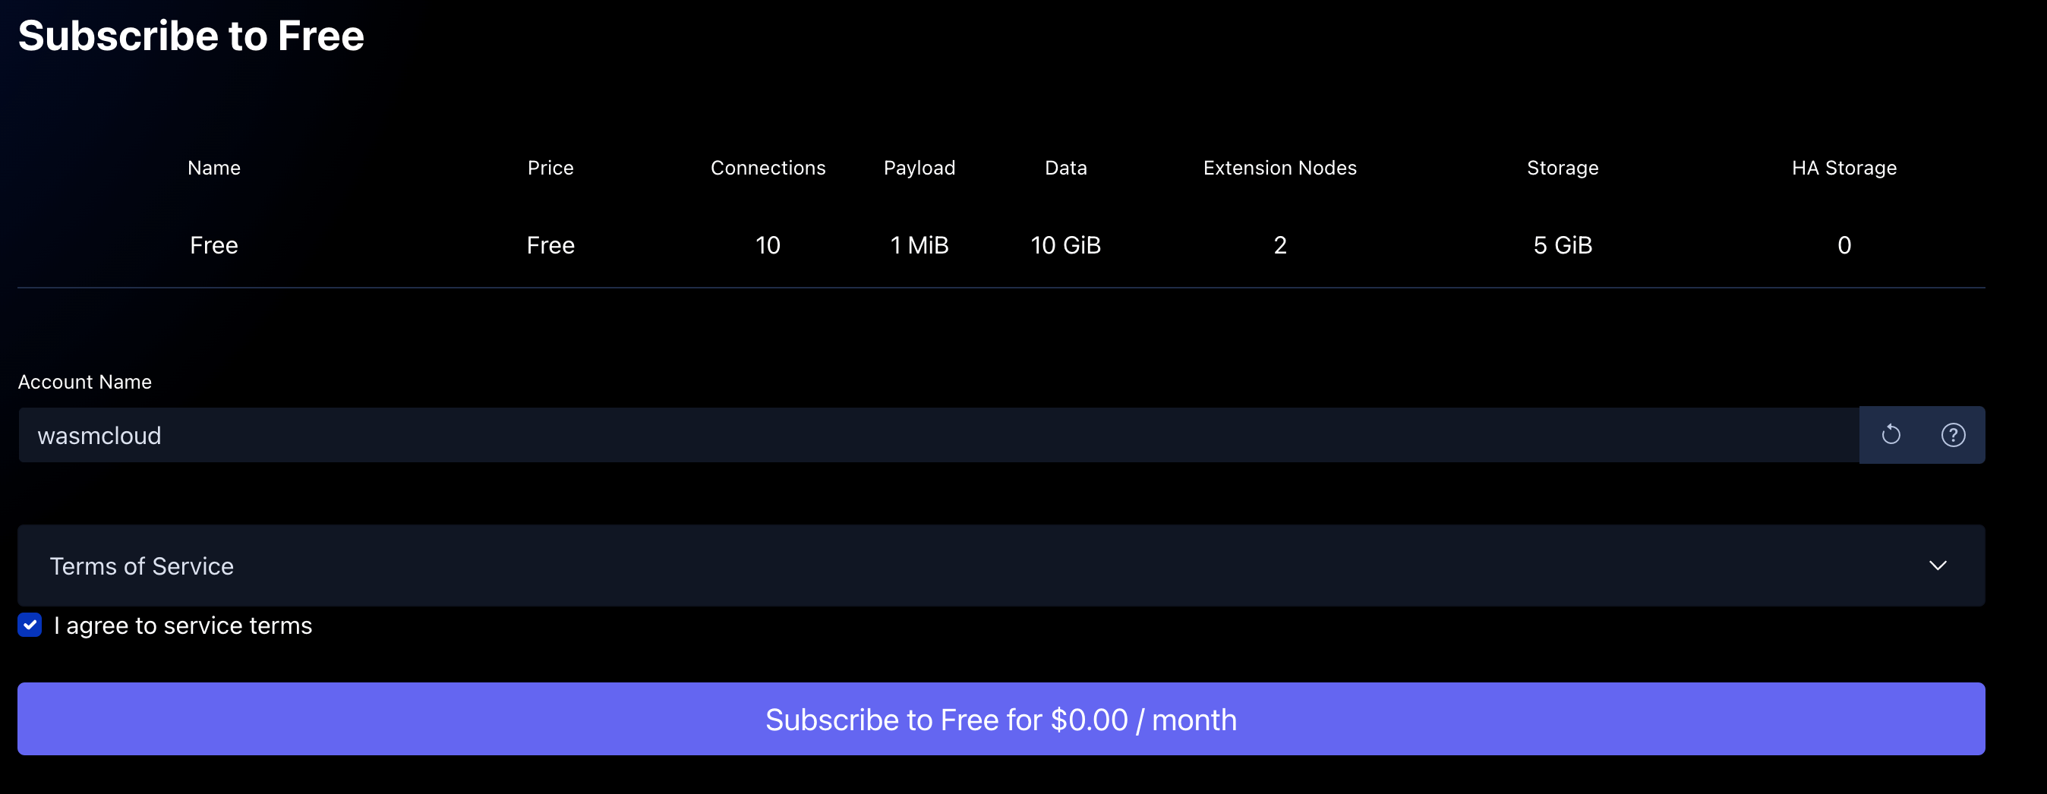Click the Storage column header
This screenshot has width=2047, height=794.
(x=1562, y=168)
